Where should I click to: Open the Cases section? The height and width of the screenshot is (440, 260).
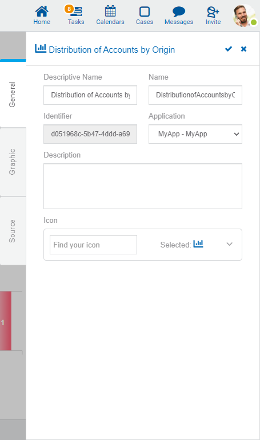(145, 15)
